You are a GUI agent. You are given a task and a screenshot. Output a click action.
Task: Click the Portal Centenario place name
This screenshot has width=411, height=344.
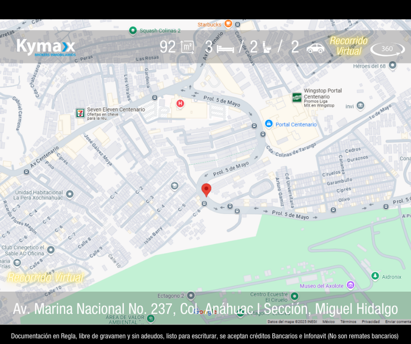[x=296, y=124]
